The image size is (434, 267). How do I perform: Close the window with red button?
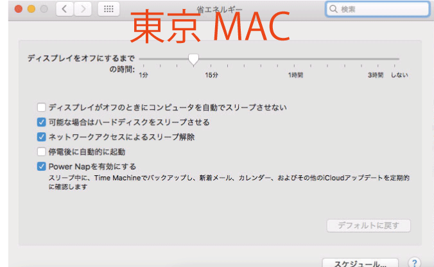(19, 9)
